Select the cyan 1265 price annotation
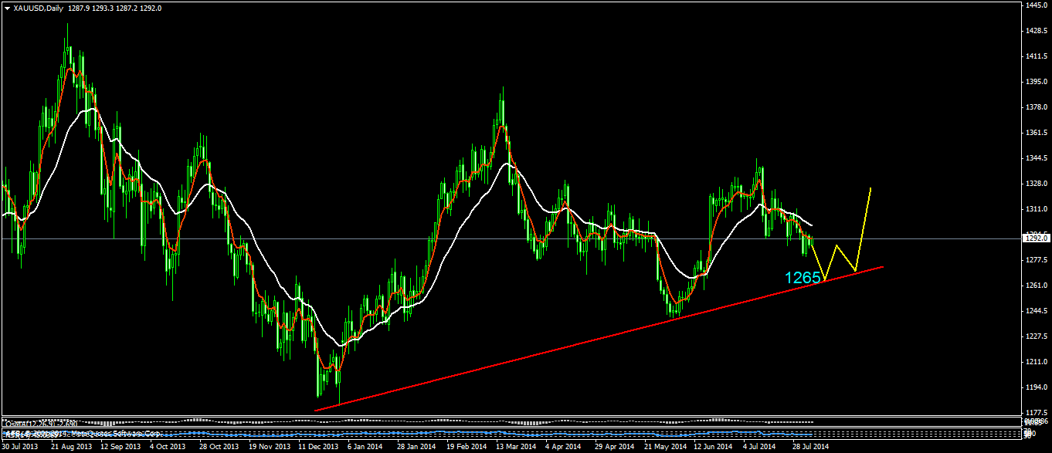The image size is (1052, 453). [803, 278]
